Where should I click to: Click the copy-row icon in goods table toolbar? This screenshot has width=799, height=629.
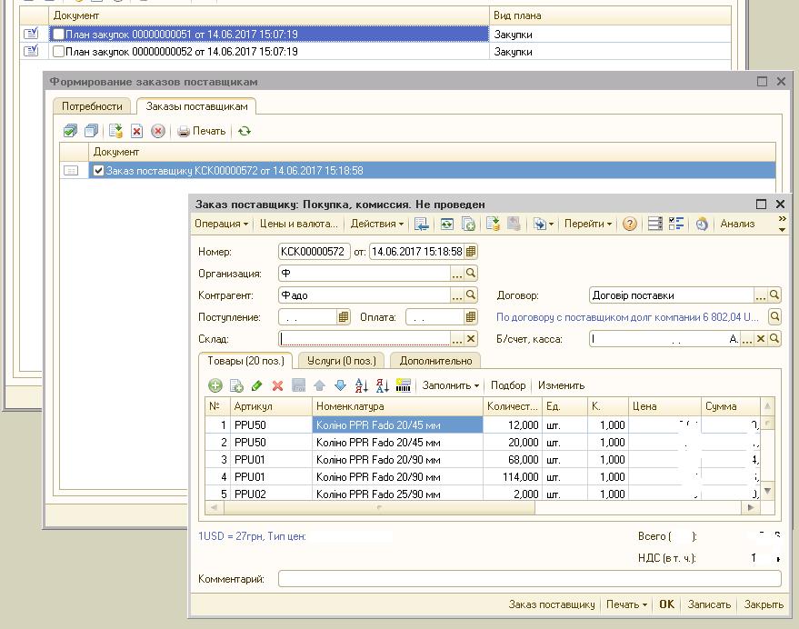(x=236, y=386)
